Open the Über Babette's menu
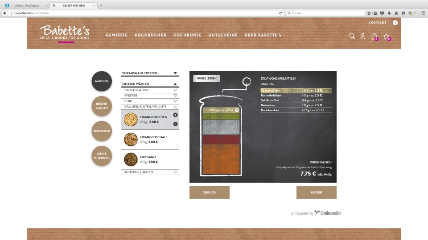Viewport: 428px width, 240px height. tap(263, 35)
